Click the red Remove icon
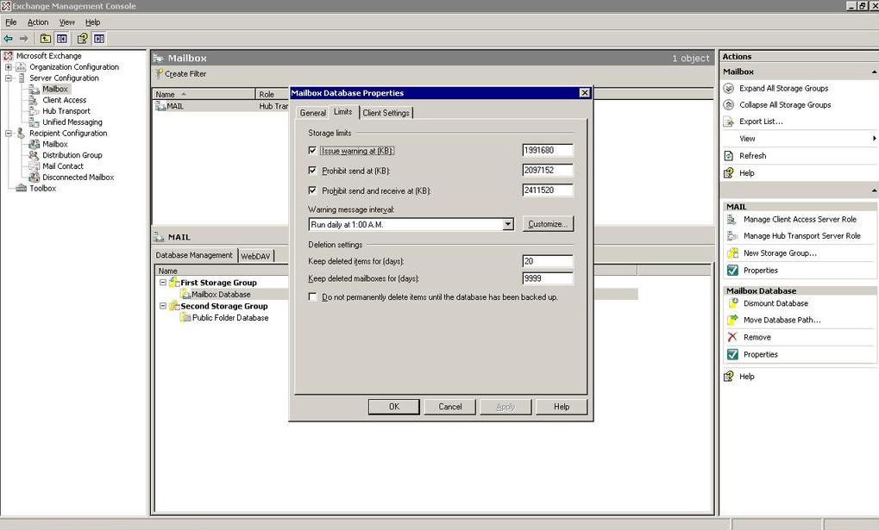Image resolution: width=879 pixels, height=530 pixels. tap(732, 337)
